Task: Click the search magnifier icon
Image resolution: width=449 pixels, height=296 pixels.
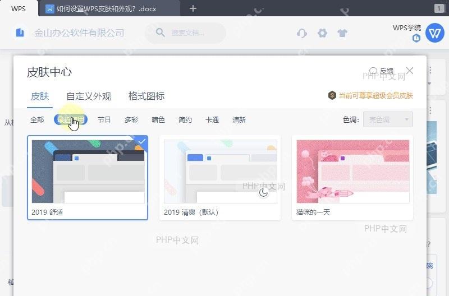Action: click(161, 33)
